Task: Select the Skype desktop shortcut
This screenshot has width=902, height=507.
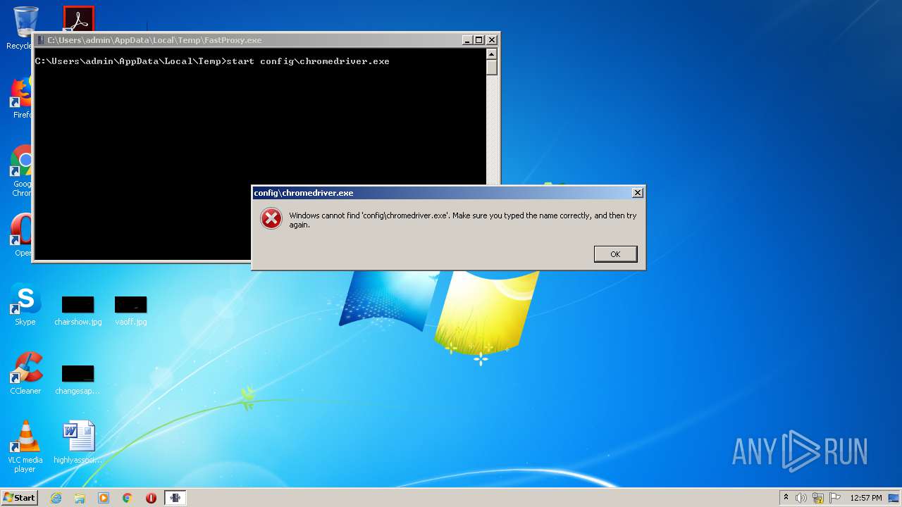Action: (25, 305)
